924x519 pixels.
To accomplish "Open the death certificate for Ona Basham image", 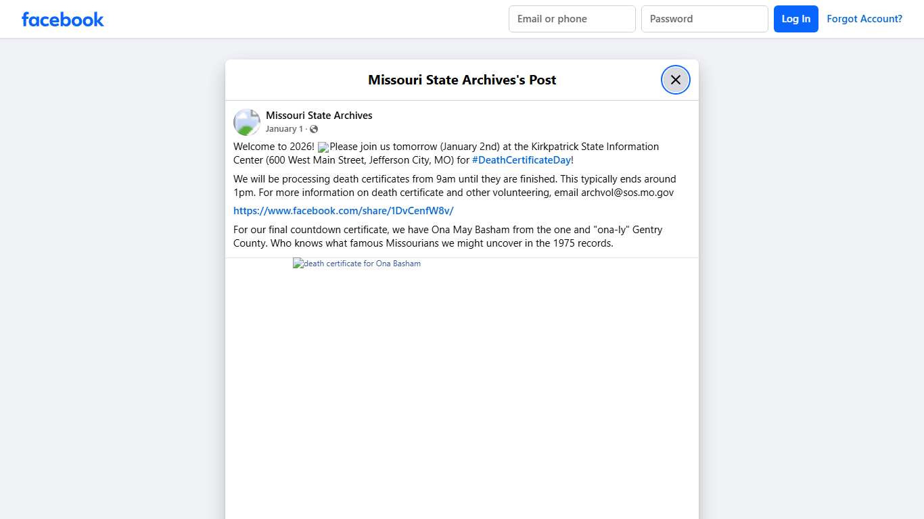I will pyautogui.click(x=357, y=264).
